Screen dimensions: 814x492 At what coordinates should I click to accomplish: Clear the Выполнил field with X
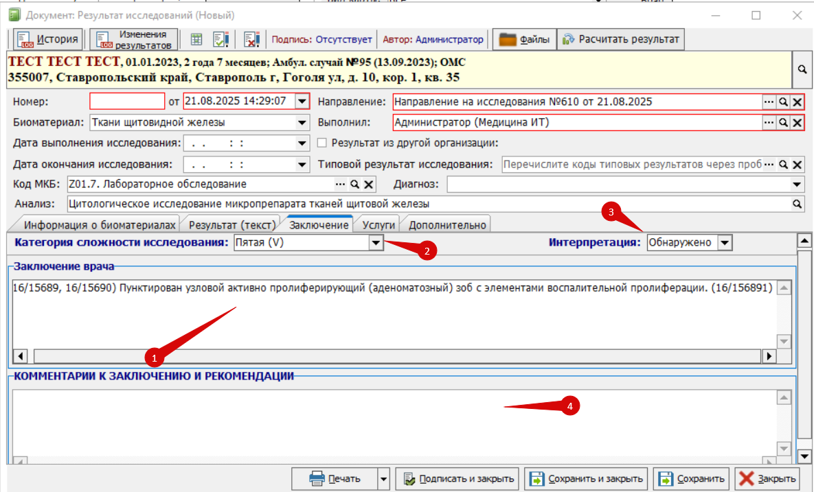798,123
